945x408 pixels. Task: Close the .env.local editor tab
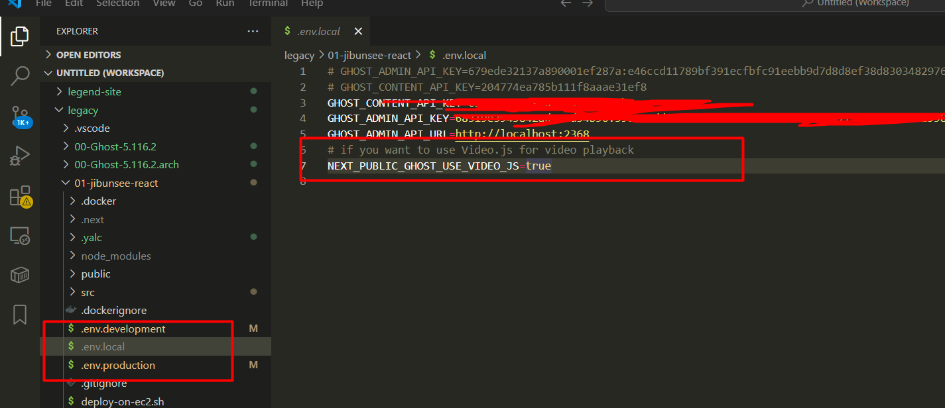click(358, 31)
